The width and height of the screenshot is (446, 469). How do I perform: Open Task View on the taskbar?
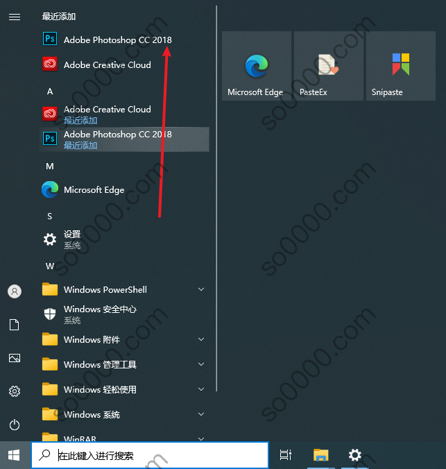coord(286,455)
